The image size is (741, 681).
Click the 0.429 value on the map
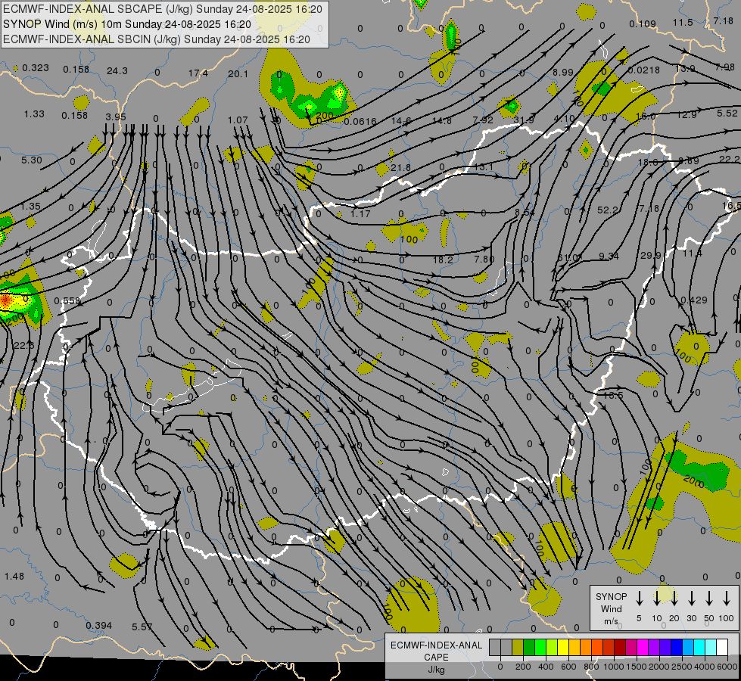pos(694,300)
